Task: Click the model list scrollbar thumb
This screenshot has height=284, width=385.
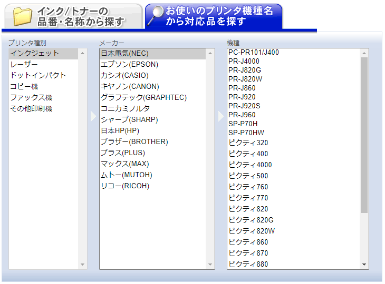Action: click(x=364, y=135)
